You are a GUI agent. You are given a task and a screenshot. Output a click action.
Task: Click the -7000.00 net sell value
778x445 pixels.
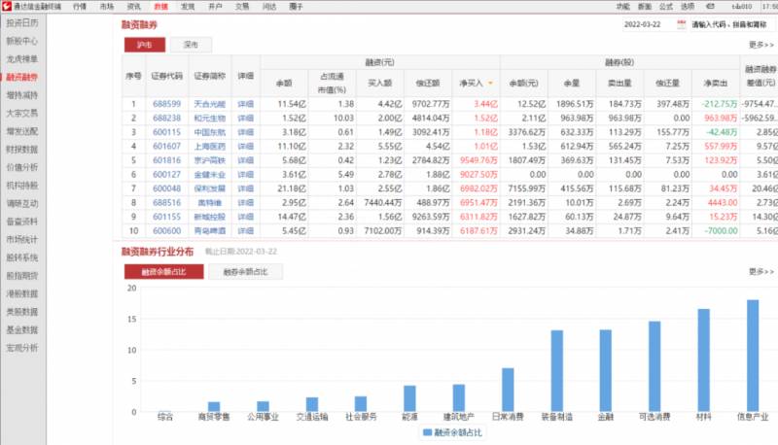[x=720, y=231]
